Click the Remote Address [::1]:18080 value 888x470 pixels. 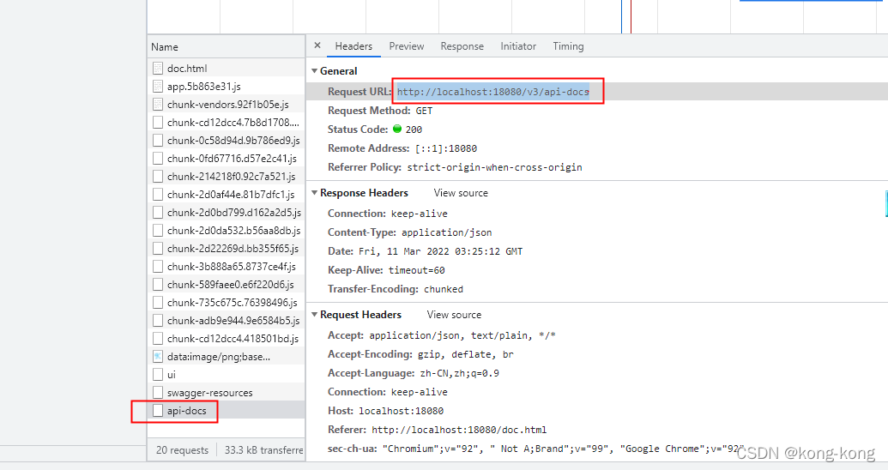pos(446,148)
